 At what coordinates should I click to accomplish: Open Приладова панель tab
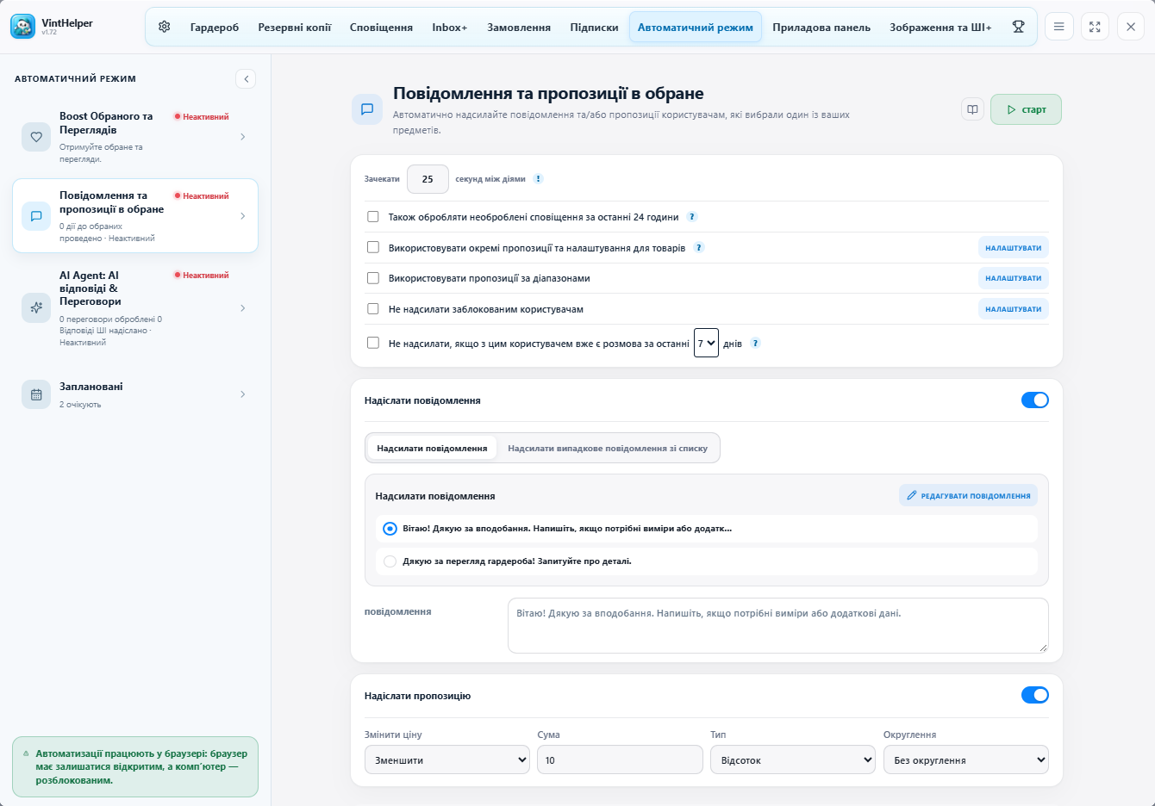click(x=821, y=28)
